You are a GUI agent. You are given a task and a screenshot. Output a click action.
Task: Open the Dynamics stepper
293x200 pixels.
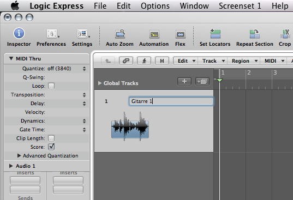[x=84, y=121]
